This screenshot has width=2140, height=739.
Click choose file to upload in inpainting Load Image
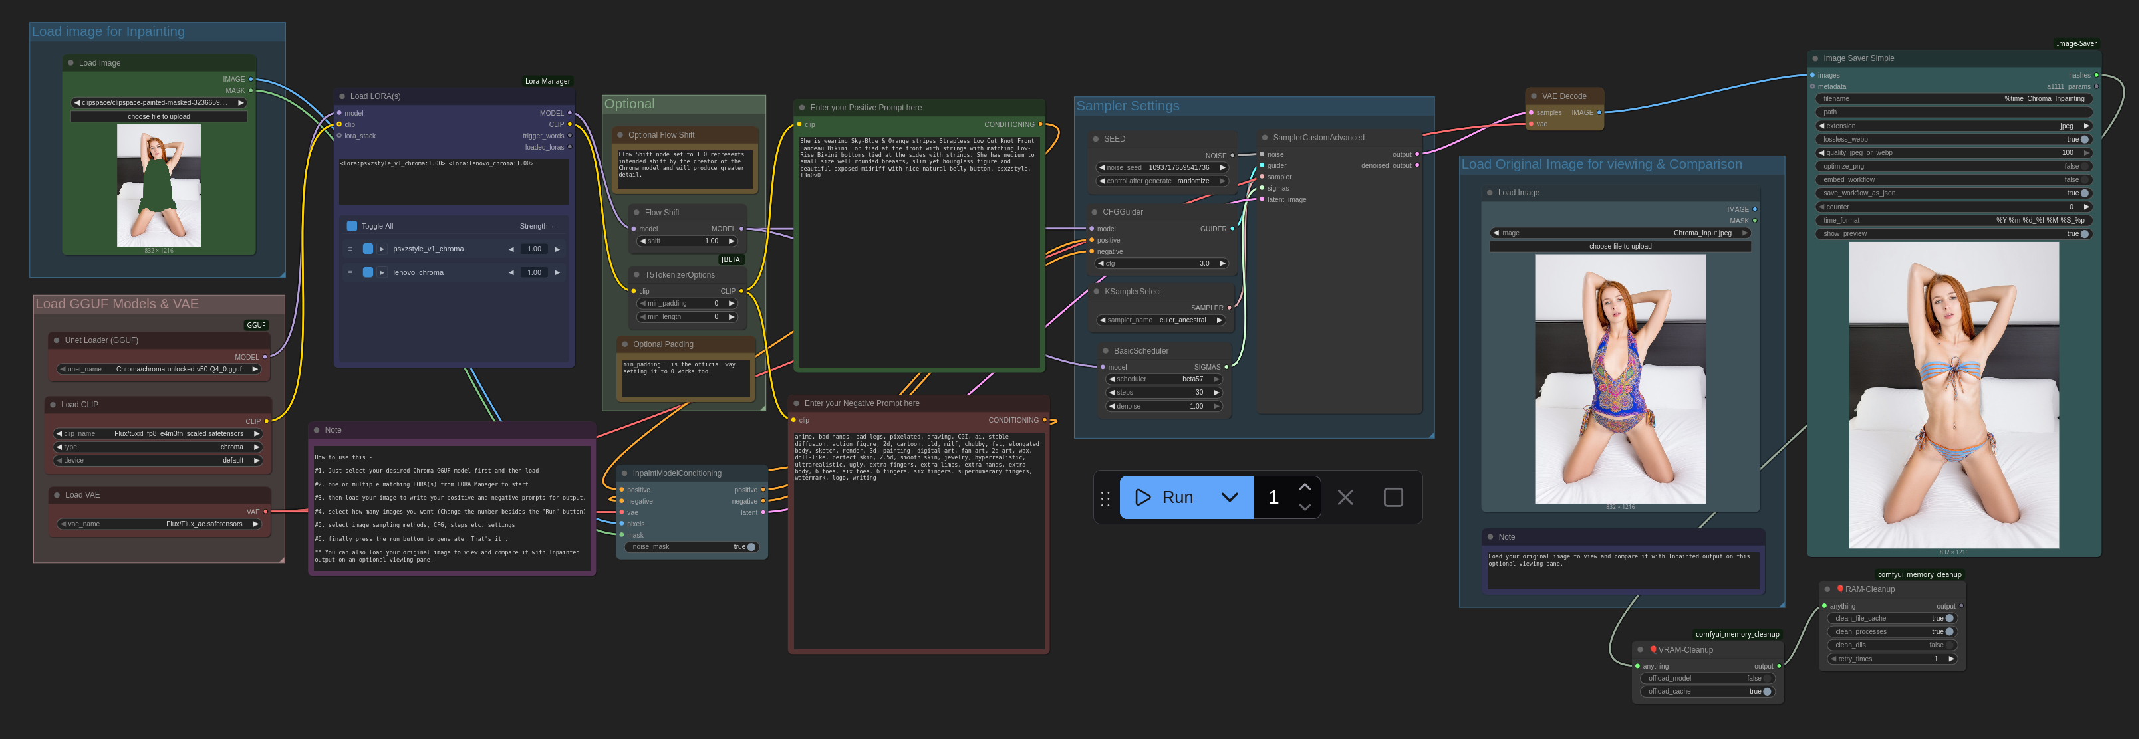tap(159, 116)
